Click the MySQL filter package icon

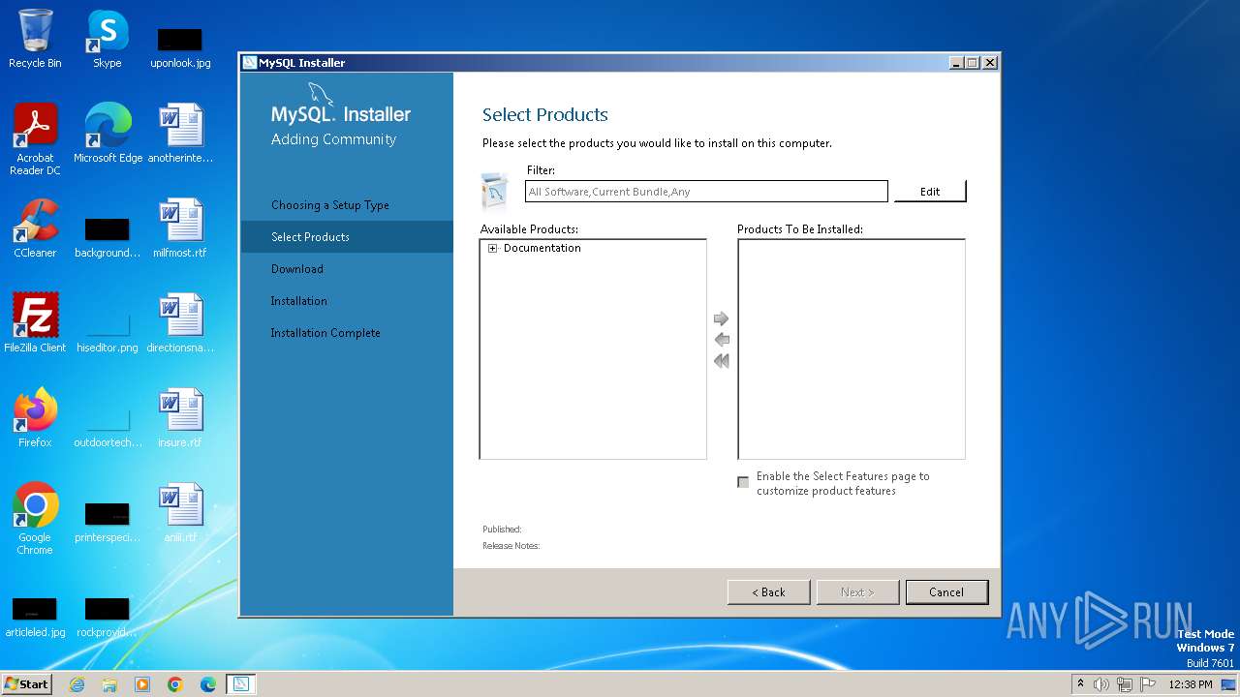click(495, 191)
